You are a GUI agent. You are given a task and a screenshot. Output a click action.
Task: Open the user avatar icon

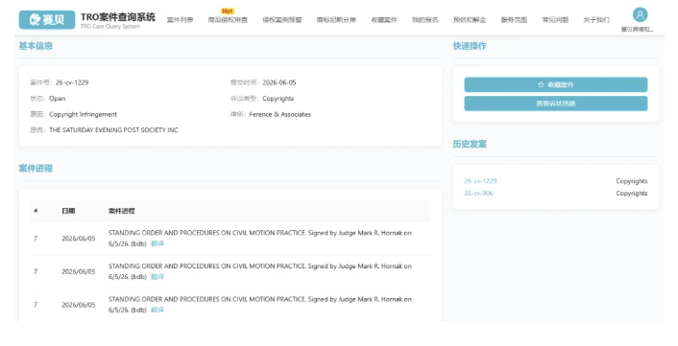pos(640,14)
